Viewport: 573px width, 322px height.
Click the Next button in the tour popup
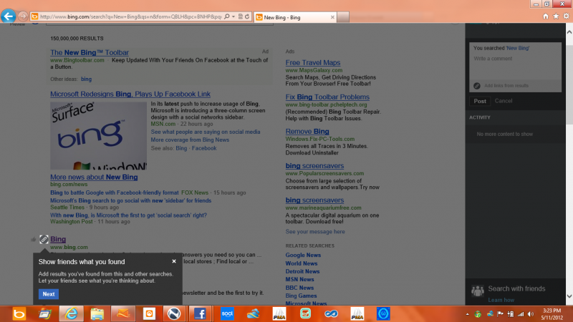click(x=49, y=294)
